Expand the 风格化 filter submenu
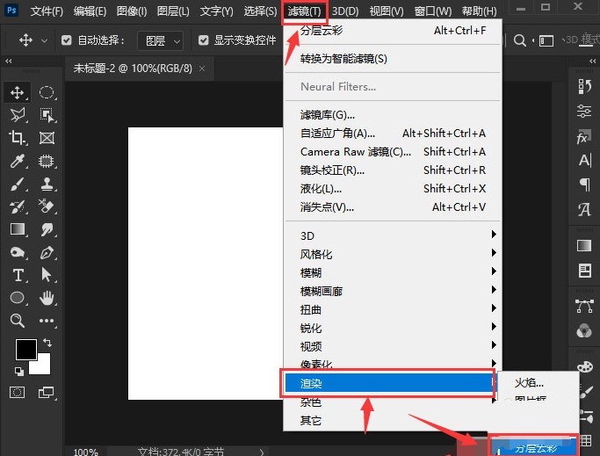This screenshot has width=600, height=456. coord(393,254)
